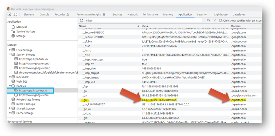
Task: Click the Storage database icon under Application
Action: click(13, 36)
